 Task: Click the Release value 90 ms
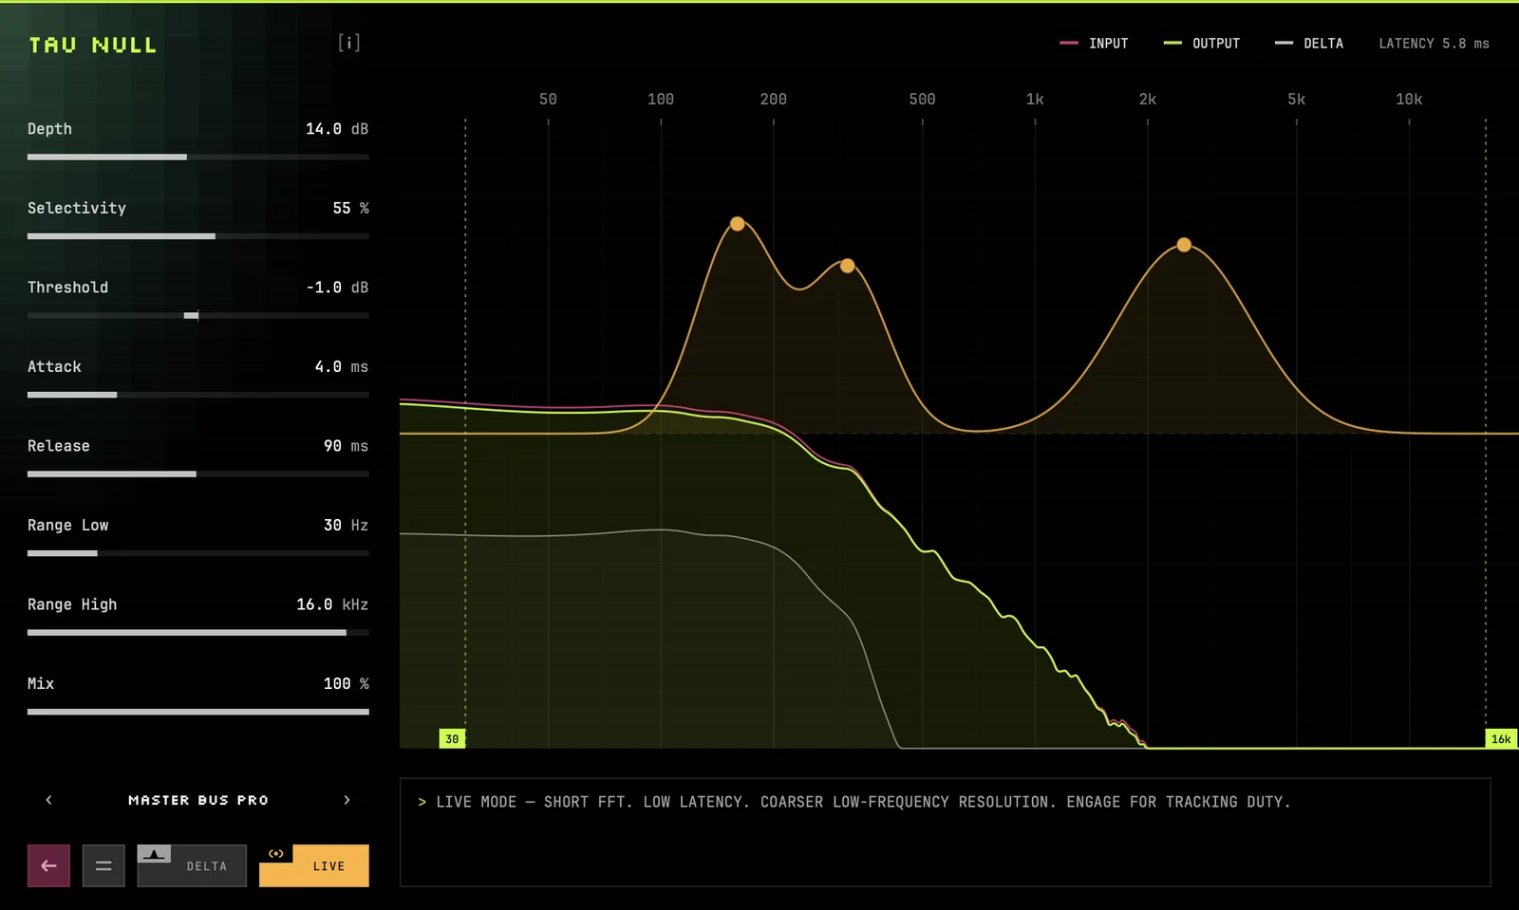coord(346,446)
